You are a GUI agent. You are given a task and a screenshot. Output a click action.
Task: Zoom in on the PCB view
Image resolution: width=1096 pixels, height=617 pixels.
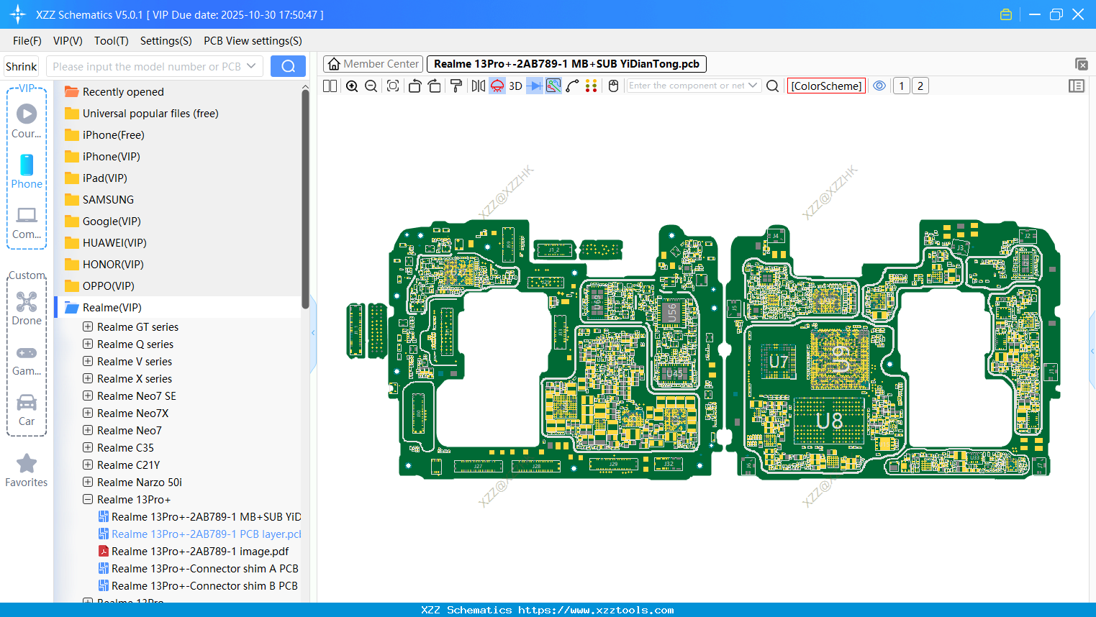point(352,86)
